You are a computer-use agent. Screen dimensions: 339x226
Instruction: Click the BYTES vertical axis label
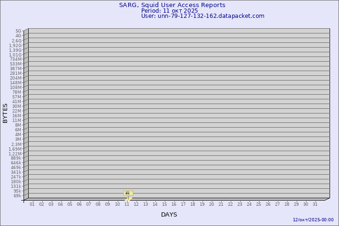(x=5, y=113)
